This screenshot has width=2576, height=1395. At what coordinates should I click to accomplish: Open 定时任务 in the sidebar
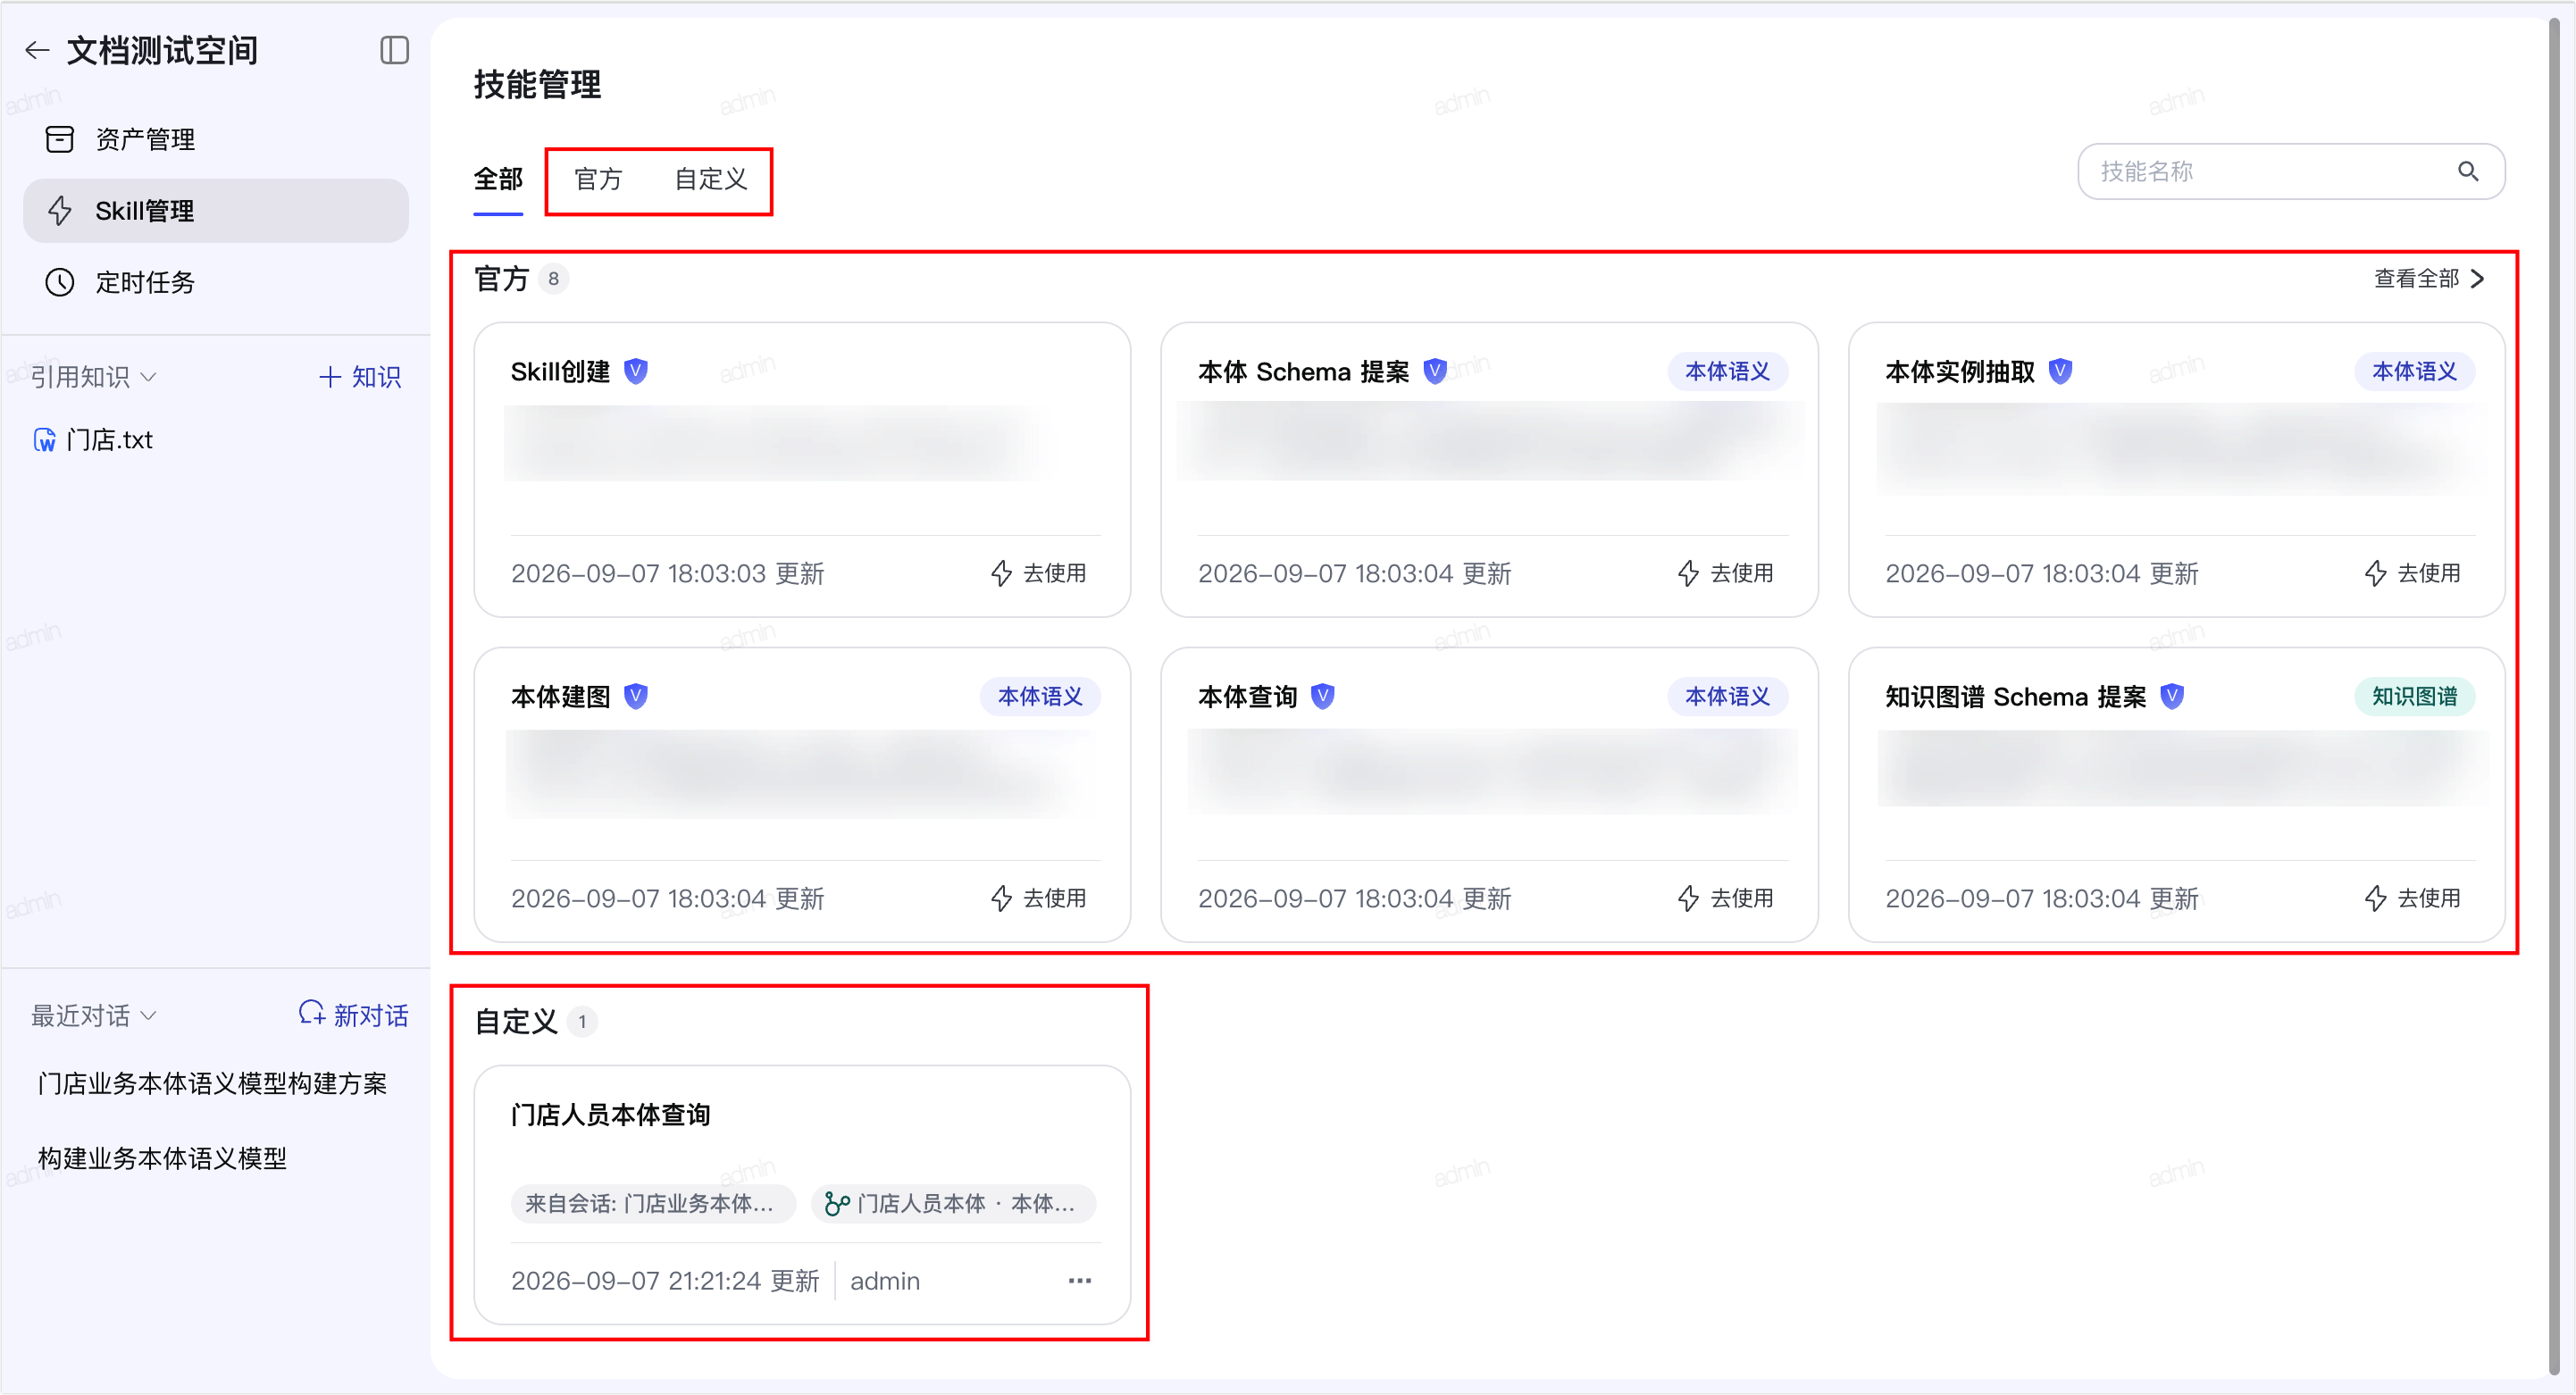[x=216, y=282]
